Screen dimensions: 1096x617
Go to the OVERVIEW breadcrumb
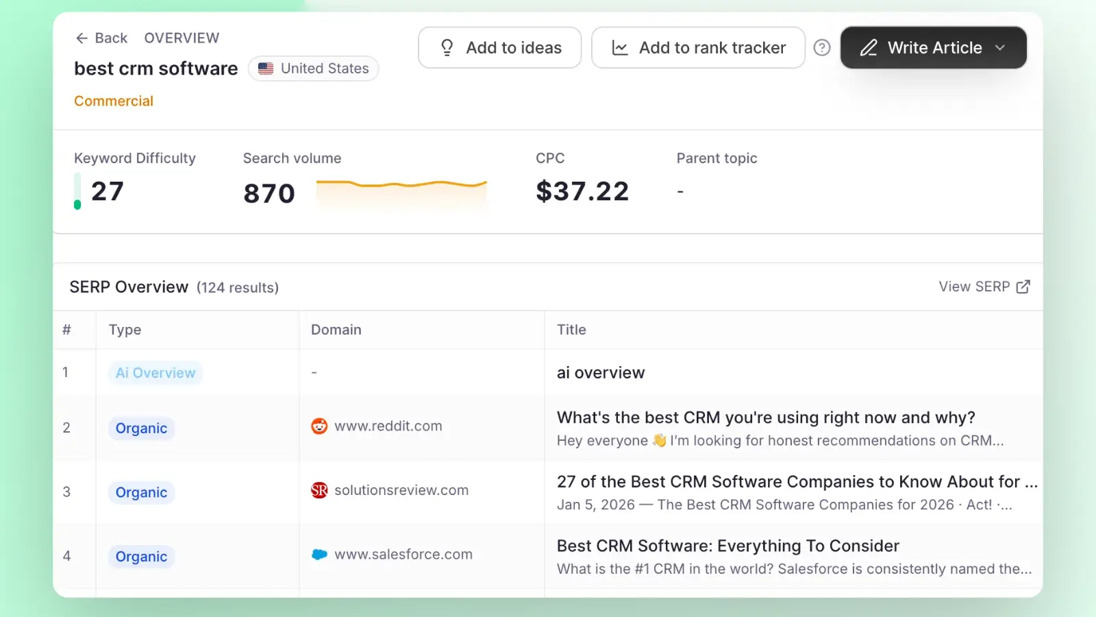(x=182, y=38)
